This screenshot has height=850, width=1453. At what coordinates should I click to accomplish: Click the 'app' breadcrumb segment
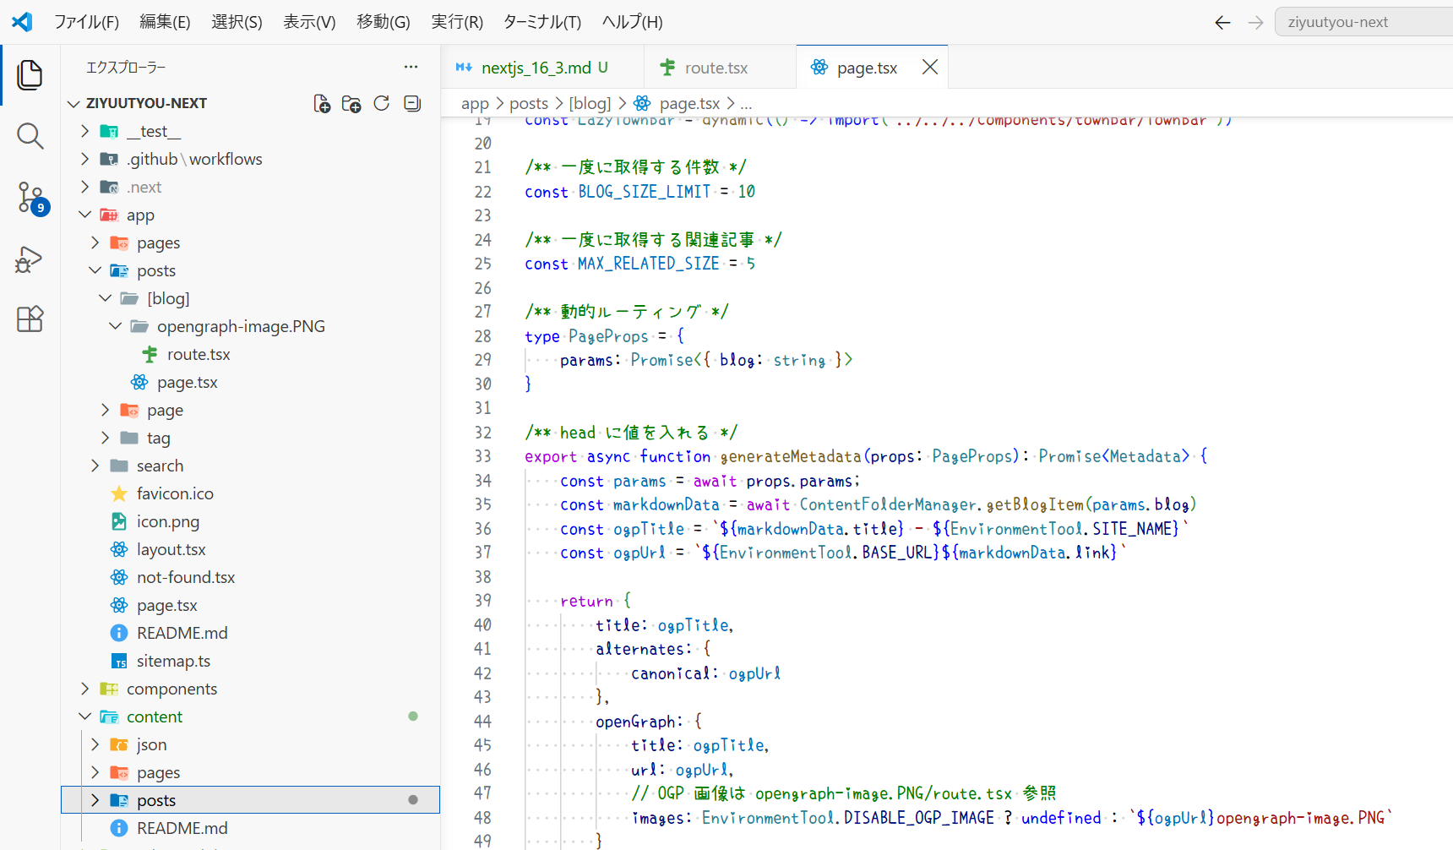475,103
